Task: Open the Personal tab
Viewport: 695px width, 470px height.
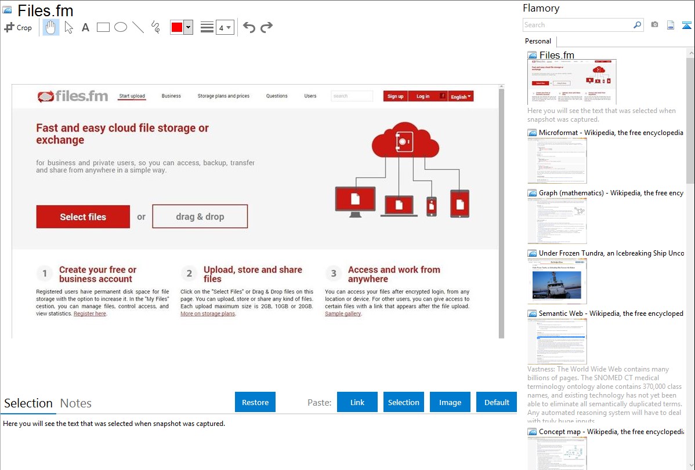Action: click(538, 41)
